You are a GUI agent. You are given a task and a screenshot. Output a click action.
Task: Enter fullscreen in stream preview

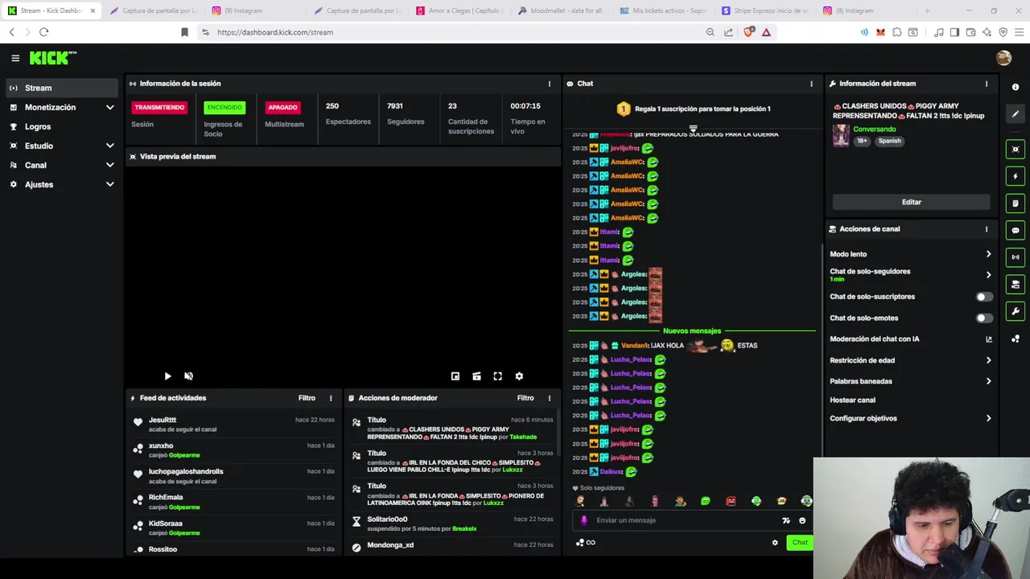[497, 376]
